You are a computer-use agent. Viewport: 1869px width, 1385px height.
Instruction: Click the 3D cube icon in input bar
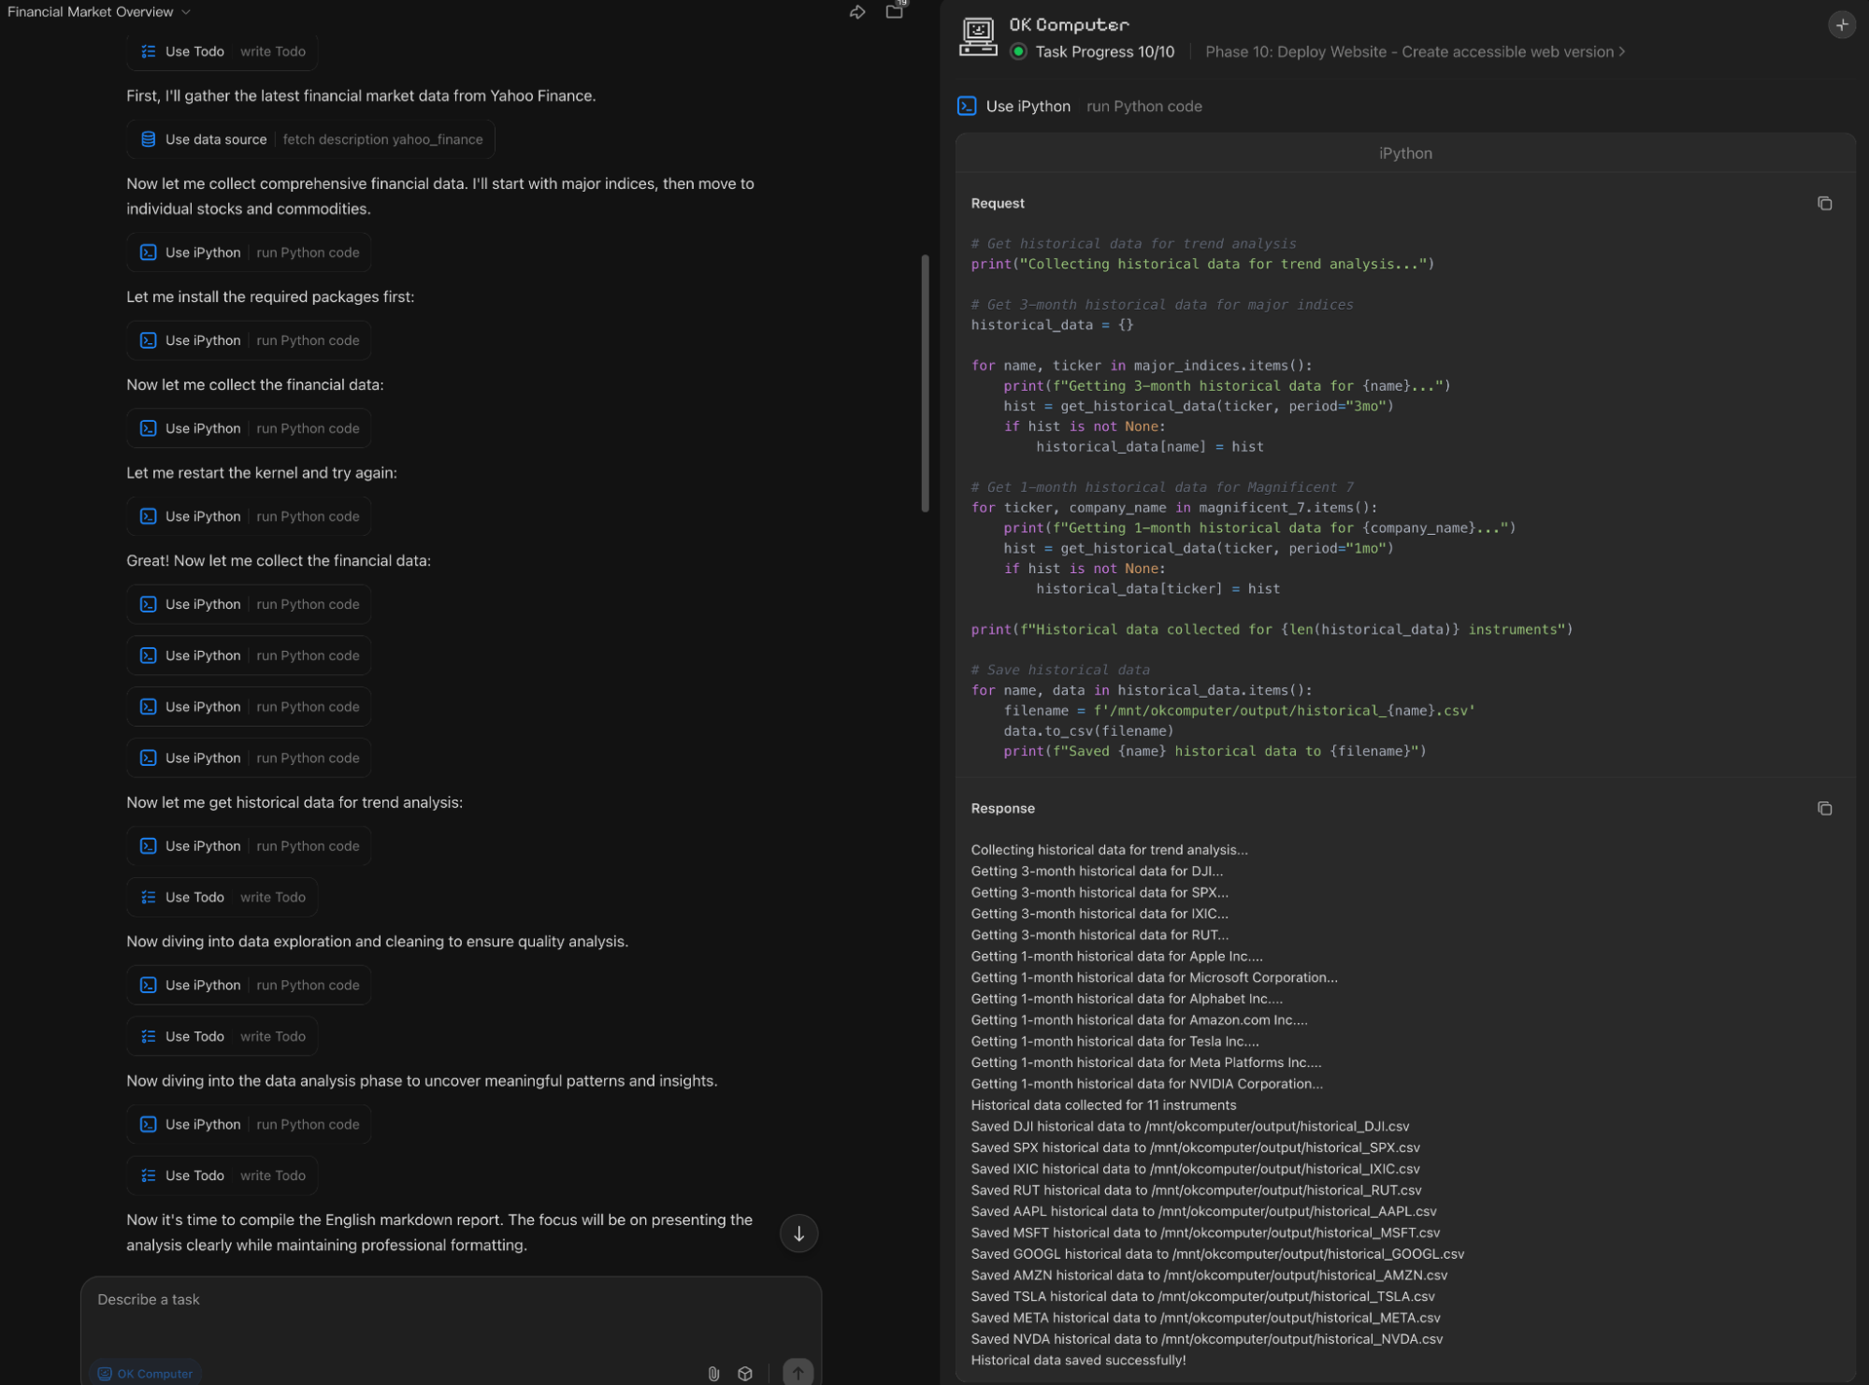coord(745,1373)
